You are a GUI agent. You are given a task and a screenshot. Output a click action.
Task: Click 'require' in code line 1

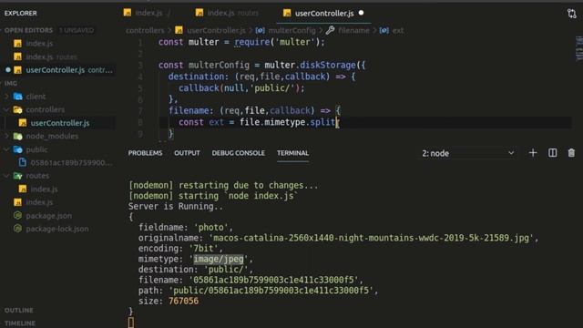(x=252, y=42)
